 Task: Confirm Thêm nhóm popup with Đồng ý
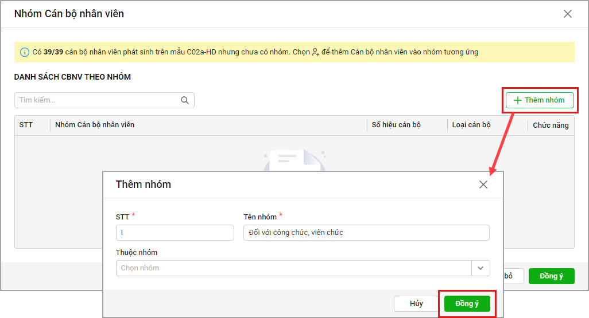click(467, 304)
